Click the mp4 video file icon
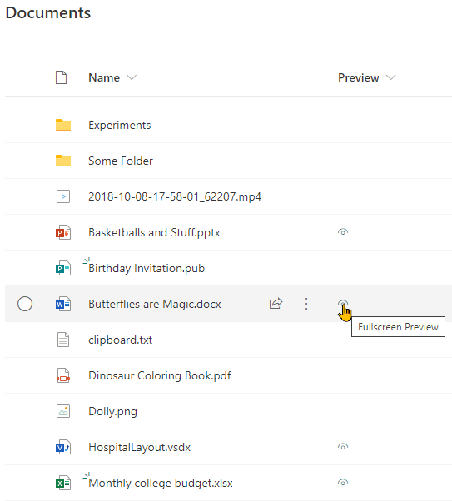The image size is (452, 501). 63,196
